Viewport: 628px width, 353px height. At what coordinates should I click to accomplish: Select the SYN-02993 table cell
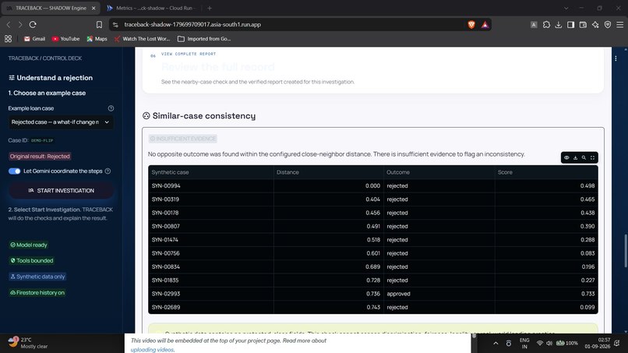(210, 294)
